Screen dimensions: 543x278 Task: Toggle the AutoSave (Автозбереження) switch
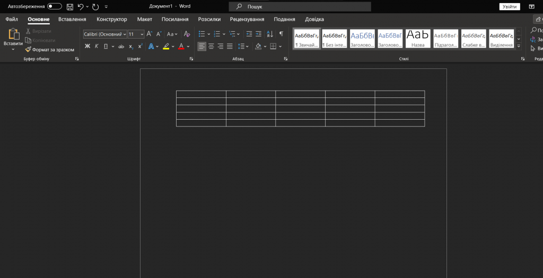(55, 6)
